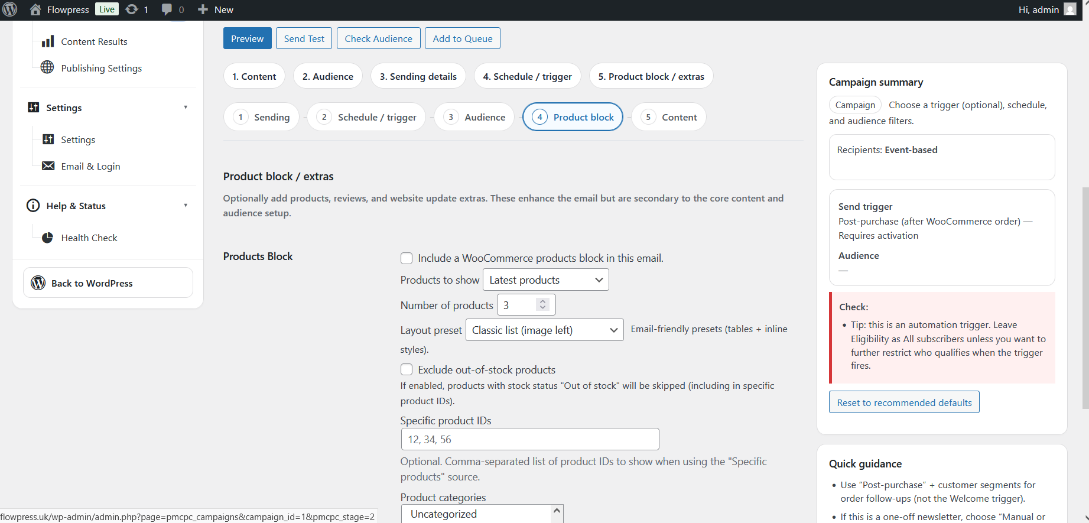
Task: Click the plus icon beside New
Action: click(x=203, y=9)
